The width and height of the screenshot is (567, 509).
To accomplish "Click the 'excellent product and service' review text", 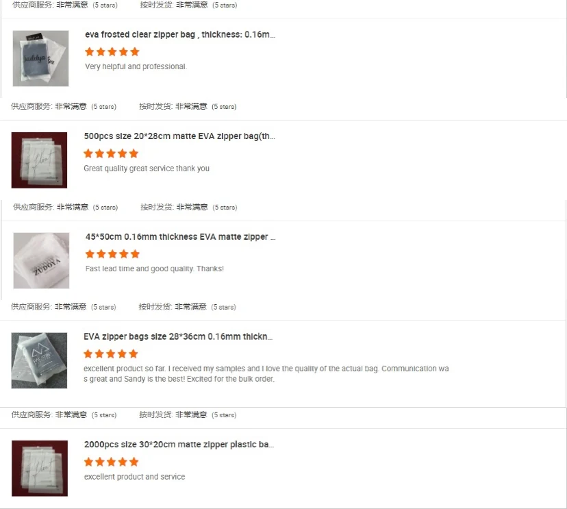I will coord(134,476).
